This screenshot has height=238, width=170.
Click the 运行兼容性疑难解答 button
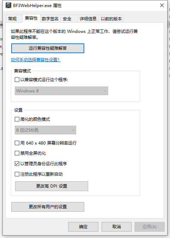[48, 48]
